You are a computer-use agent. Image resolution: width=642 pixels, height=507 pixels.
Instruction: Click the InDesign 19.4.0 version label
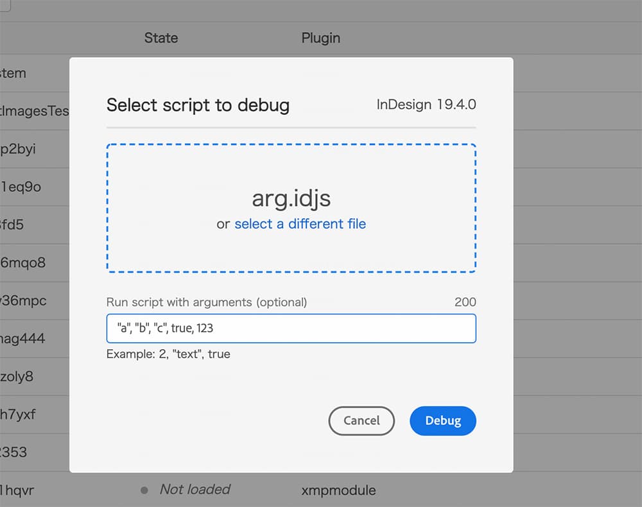coord(426,105)
